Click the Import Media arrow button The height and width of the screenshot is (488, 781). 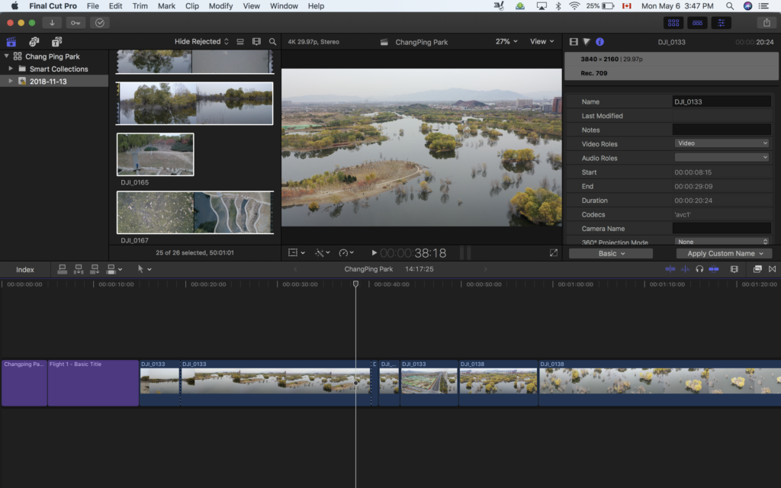point(53,23)
